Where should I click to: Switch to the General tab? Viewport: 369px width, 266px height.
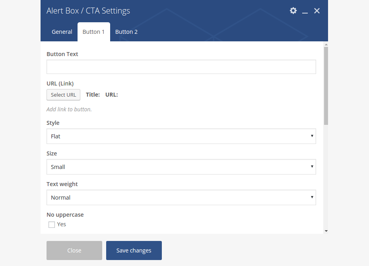pos(62,32)
